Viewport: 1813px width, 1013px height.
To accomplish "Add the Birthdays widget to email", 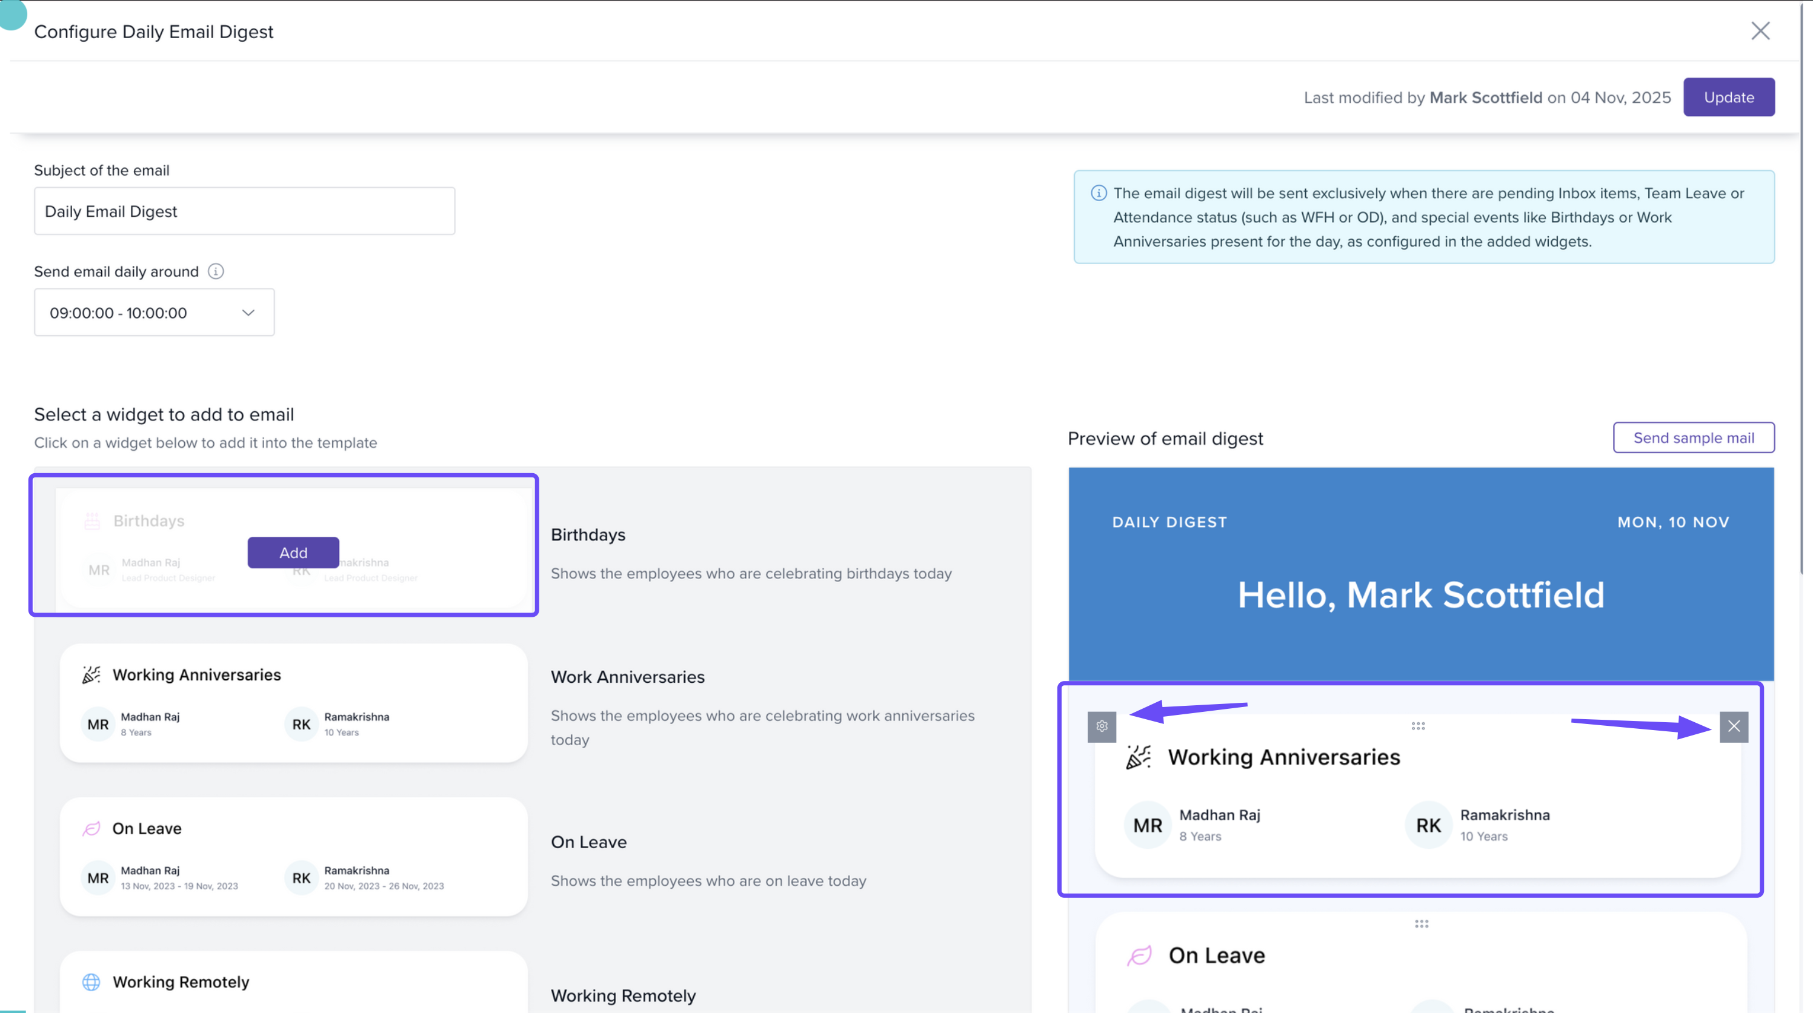I will click(x=293, y=553).
